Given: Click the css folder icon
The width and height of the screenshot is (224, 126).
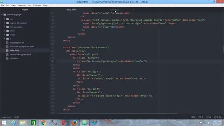Looking at the screenshot, I should (8, 19).
